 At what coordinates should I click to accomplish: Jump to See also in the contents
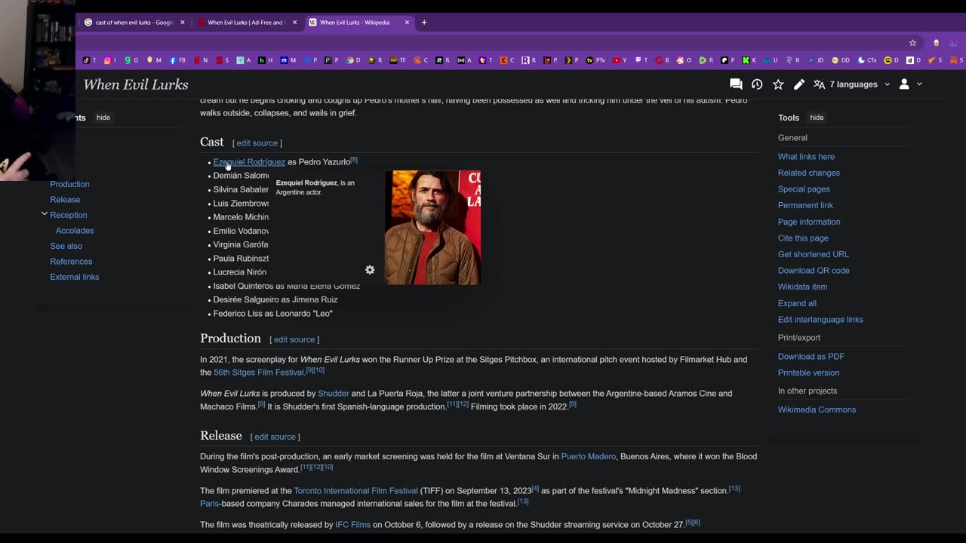tap(66, 246)
